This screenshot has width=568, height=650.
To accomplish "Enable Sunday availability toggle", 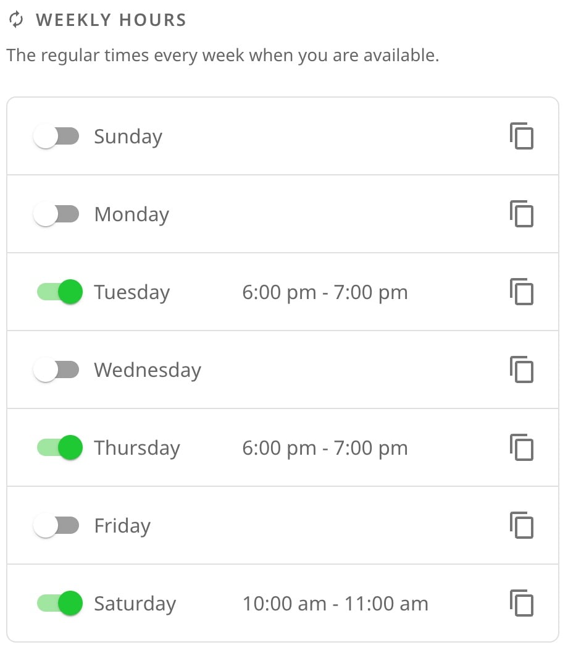I will [56, 136].
